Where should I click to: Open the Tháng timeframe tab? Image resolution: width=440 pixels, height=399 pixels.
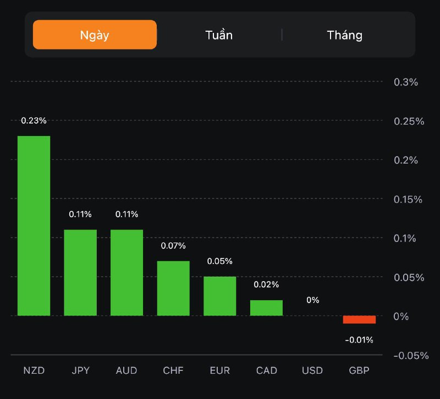(345, 35)
